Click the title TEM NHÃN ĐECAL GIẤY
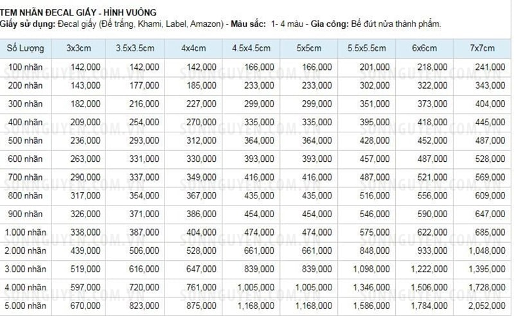Screen dimensions: 514x316 click(49, 13)
